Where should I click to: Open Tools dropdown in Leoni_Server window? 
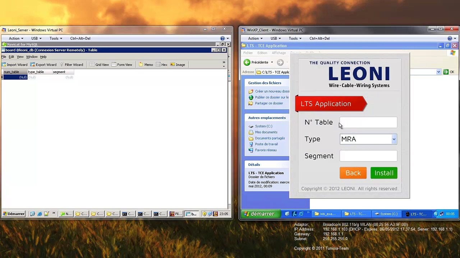56,38
